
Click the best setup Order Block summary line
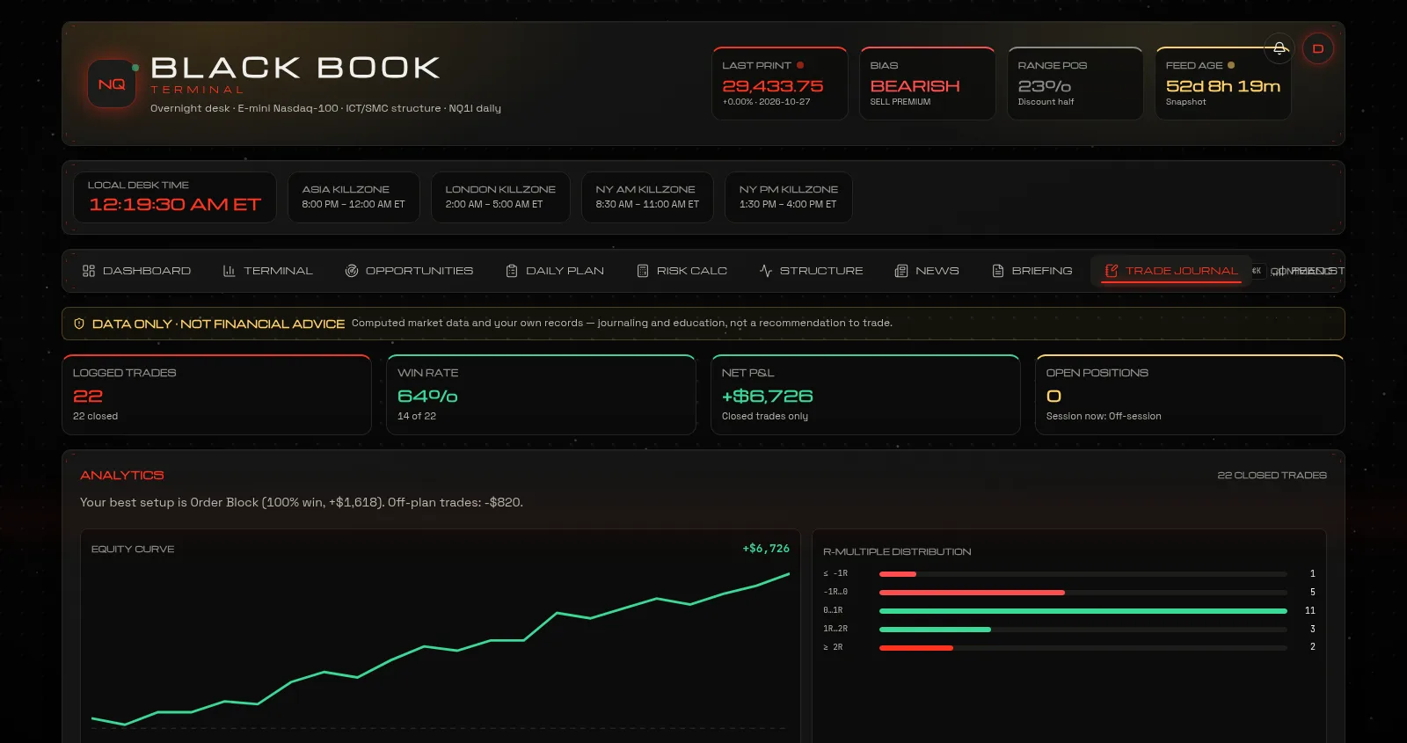(x=302, y=503)
